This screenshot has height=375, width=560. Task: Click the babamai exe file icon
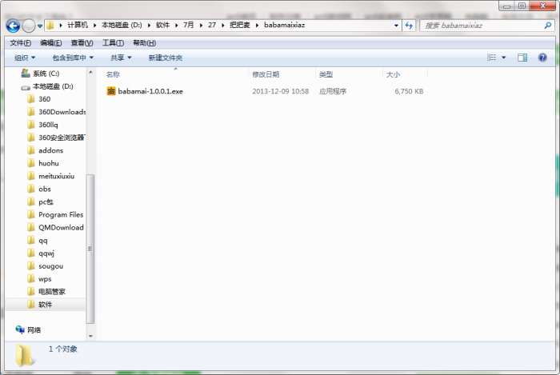(x=111, y=91)
